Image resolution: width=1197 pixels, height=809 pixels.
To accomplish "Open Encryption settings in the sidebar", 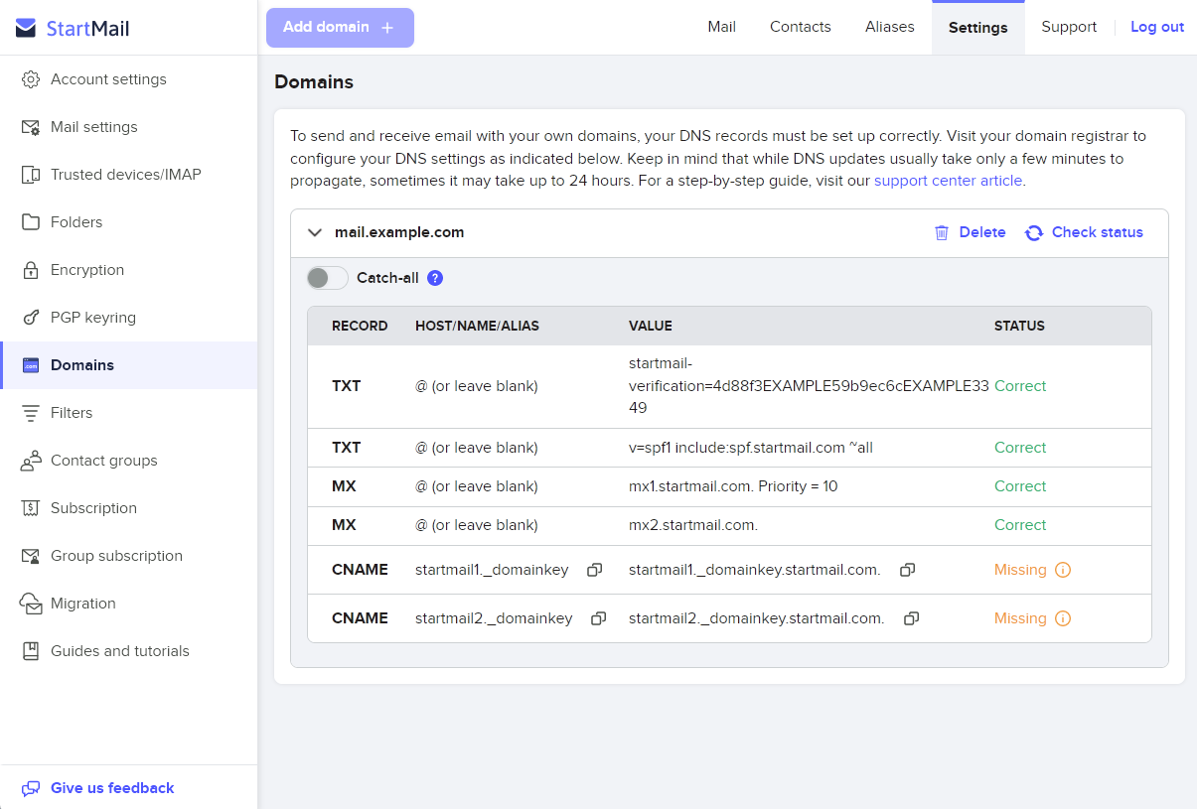I will (129, 270).
